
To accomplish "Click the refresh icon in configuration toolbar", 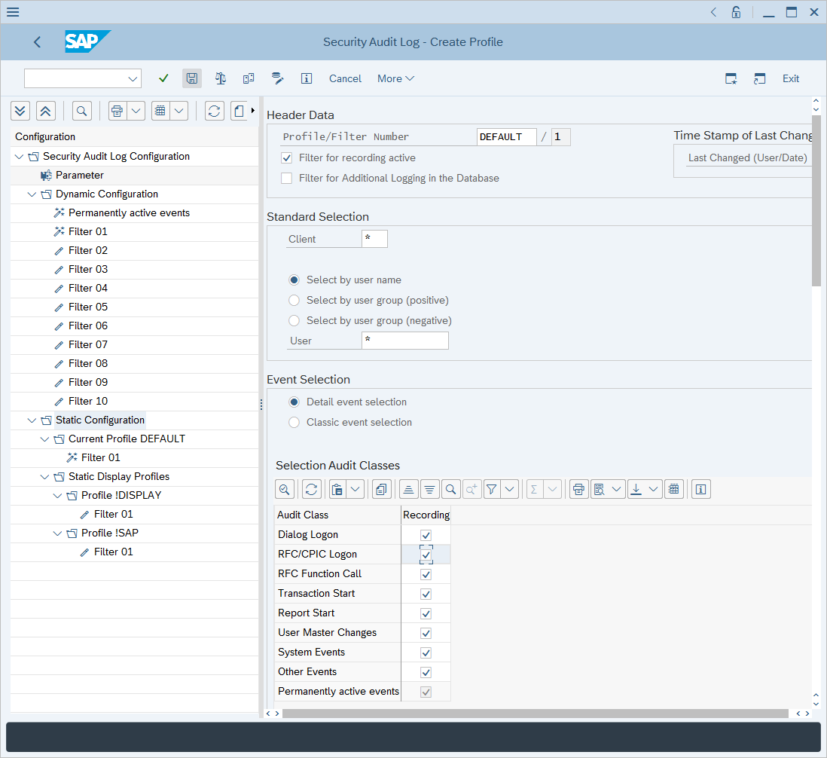I will pos(215,112).
